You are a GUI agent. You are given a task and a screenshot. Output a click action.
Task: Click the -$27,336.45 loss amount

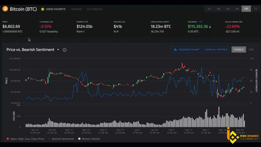(232, 31)
